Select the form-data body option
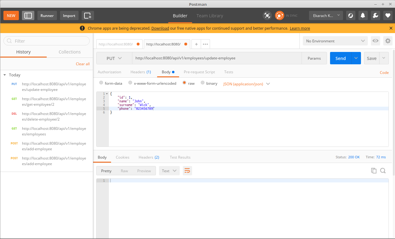Viewport: 395px width, 239px height. coord(101,83)
